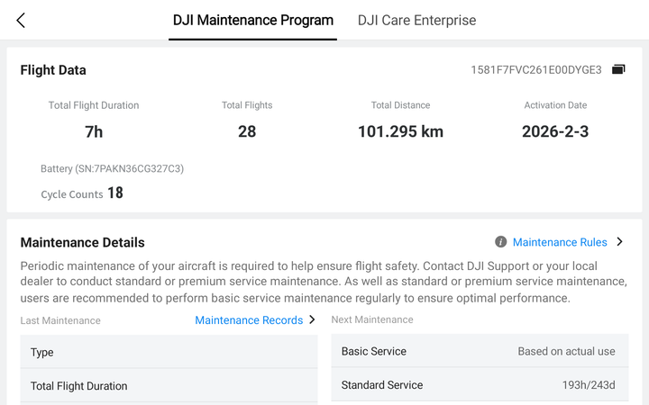Select the Standard Service row
The width and height of the screenshot is (649, 405).
coord(480,385)
